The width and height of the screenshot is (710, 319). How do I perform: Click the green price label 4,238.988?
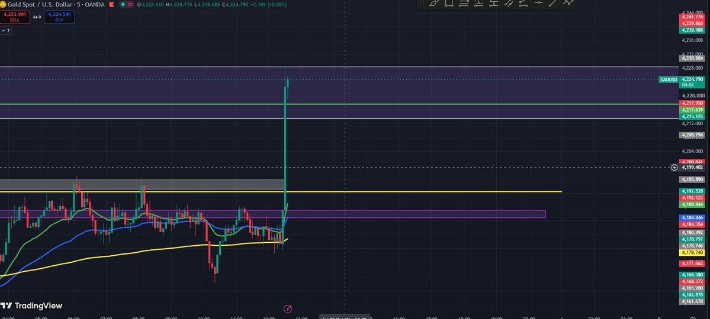(x=692, y=30)
